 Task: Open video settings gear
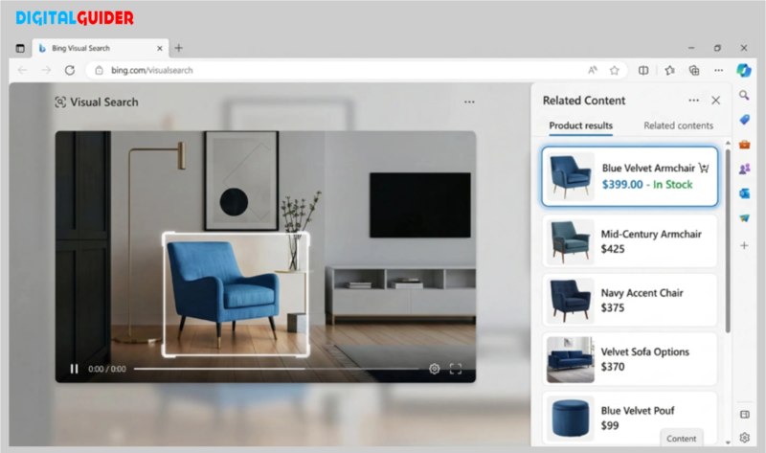coord(435,369)
